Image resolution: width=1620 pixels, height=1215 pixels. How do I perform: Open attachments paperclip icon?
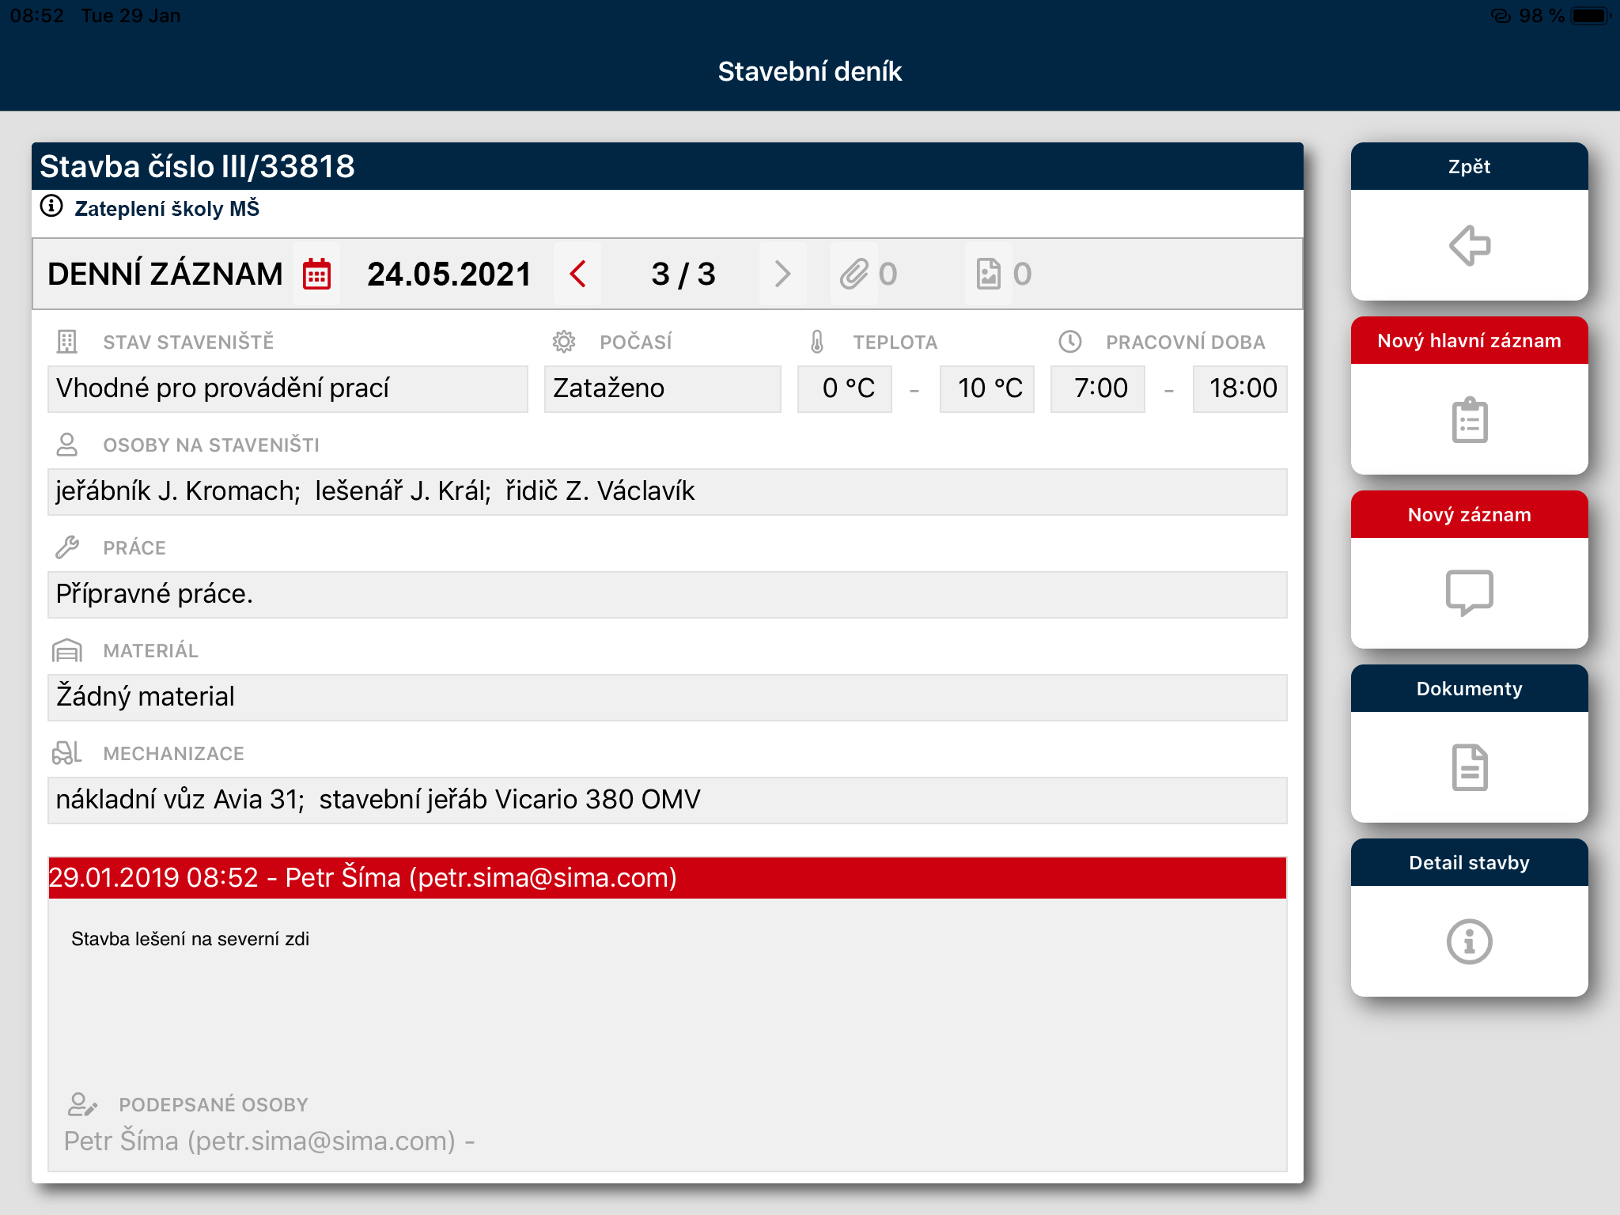(854, 274)
